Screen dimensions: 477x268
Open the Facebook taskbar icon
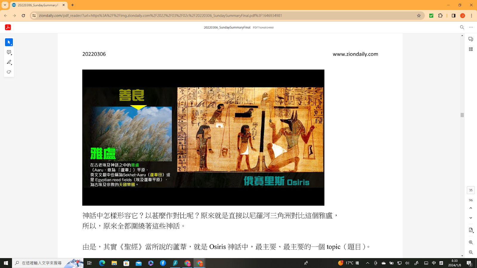[163, 263]
